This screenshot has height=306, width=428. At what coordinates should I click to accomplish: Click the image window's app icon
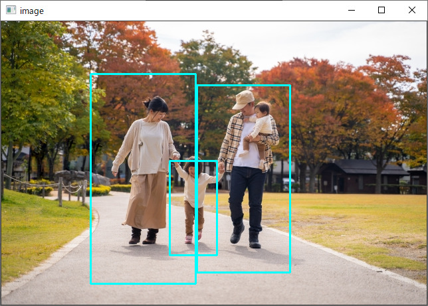[x=11, y=11]
